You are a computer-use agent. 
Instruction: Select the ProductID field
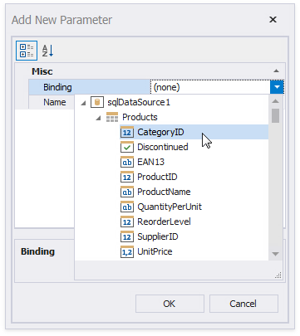click(x=157, y=177)
